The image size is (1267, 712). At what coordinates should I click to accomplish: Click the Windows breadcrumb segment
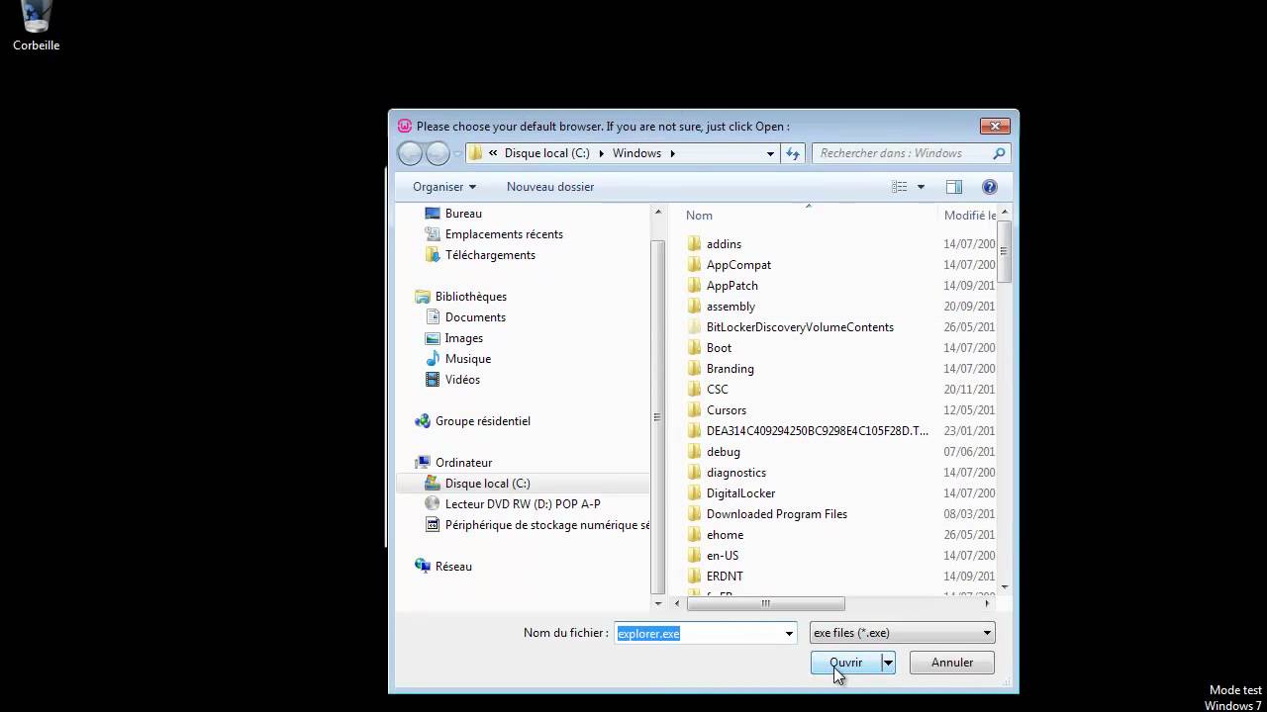636,153
